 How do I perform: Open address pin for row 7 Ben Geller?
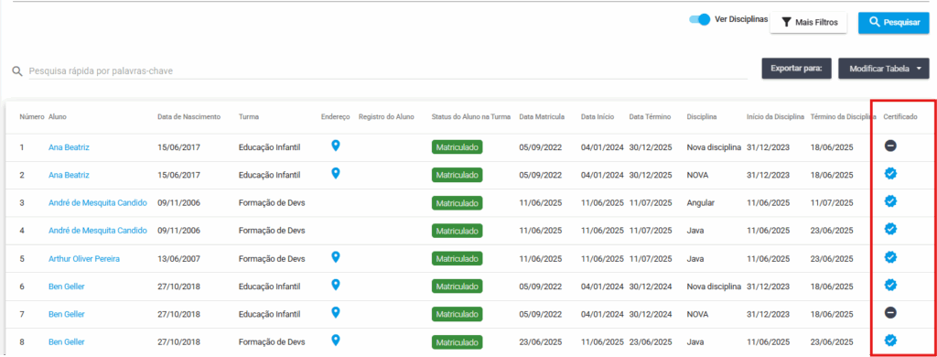point(336,313)
